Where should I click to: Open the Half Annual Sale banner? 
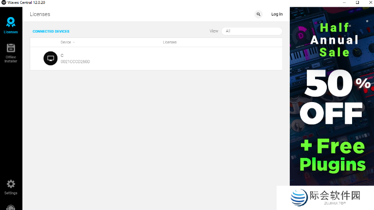[332, 39]
